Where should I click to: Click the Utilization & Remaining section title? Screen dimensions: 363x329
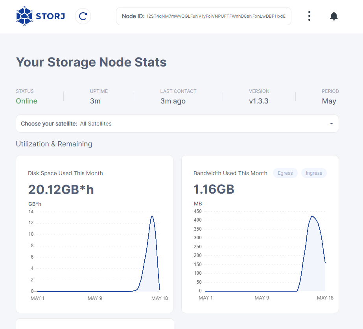pyautogui.click(x=54, y=144)
